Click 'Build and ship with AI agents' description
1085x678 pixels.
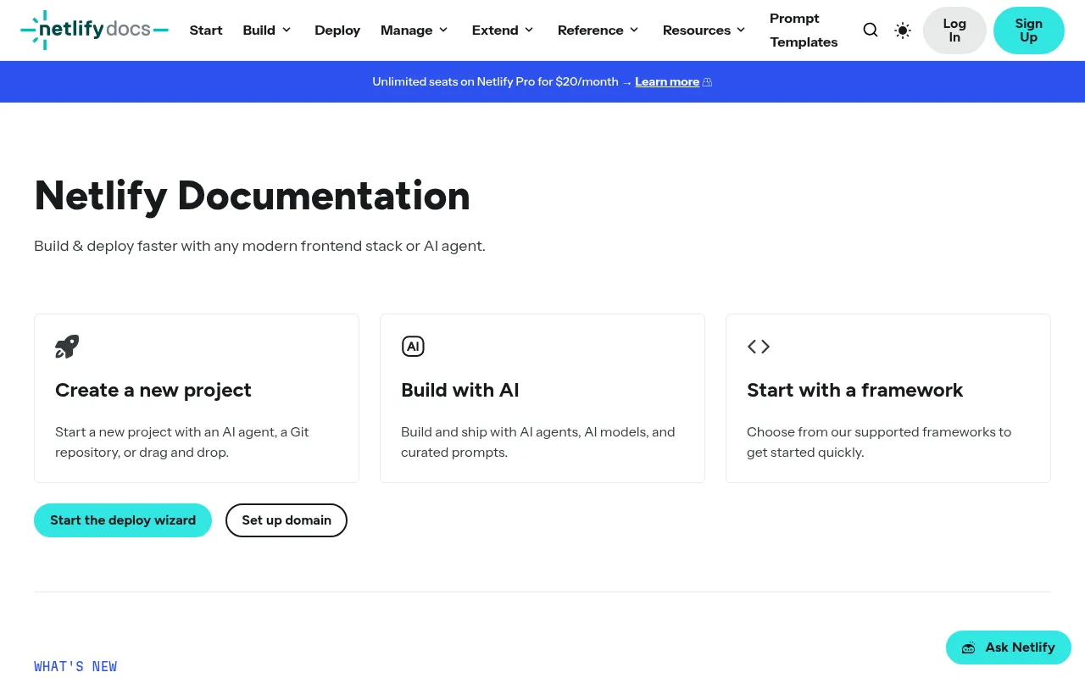tap(538, 442)
